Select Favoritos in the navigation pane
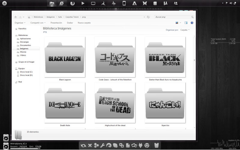The image size is (240, 150). coord(22,28)
